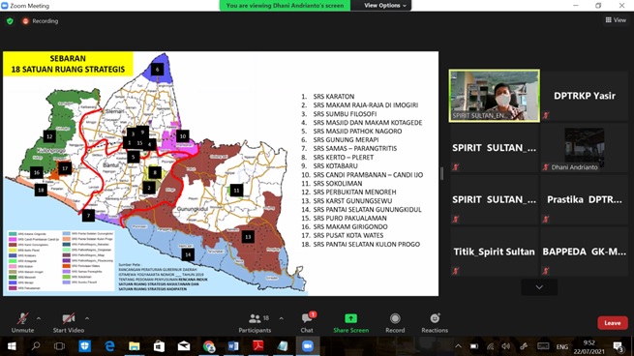Leave the meeting
This screenshot has width=634, height=356.
click(613, 323)
